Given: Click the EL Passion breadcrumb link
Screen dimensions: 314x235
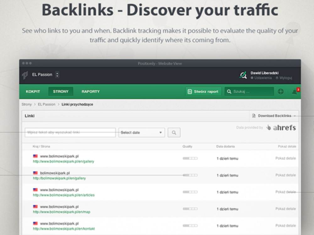Looking at the screenshot, I should [x=46, y=104].
